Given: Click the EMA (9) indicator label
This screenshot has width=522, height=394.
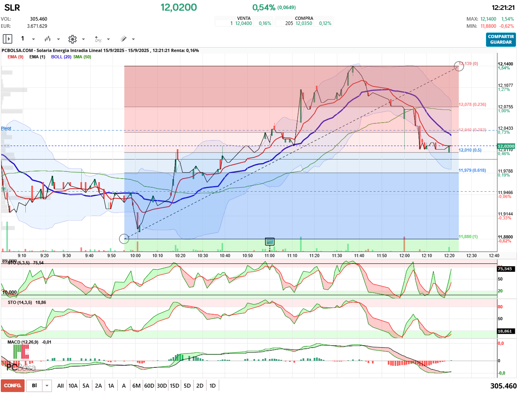Looking at the screenshot, I should point(15,57).
